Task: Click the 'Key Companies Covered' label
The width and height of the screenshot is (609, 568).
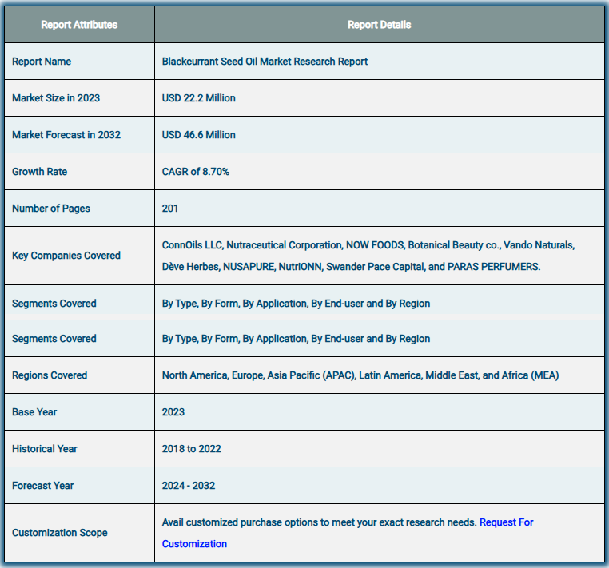Action: pos(66,256)
